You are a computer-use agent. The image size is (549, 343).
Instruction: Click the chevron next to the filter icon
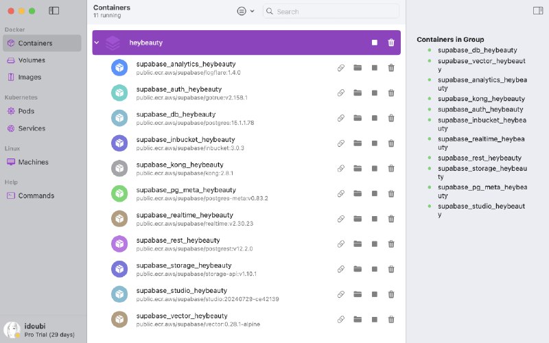click(x=252, y=11)
